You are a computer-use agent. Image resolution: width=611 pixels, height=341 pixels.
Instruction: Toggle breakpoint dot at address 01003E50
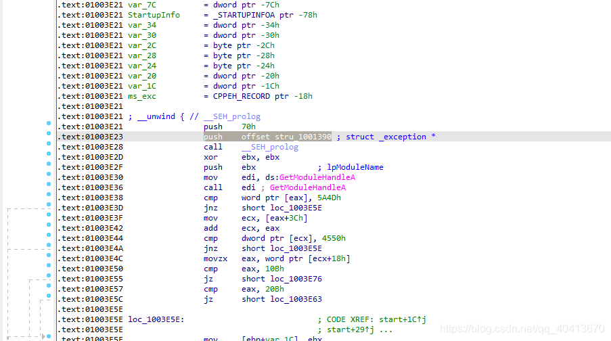[49, 265]
